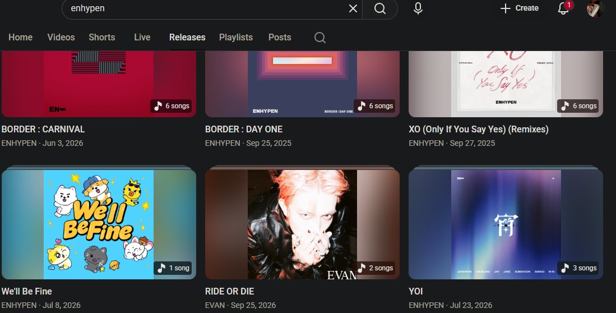
Task: Click the 1 song badge on We'll Be Fine
Action: tap(173, 268)
